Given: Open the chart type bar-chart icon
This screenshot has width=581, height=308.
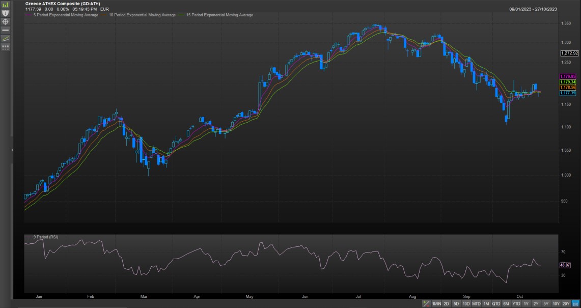Looking at the screenshot, I should pos(6,4).
